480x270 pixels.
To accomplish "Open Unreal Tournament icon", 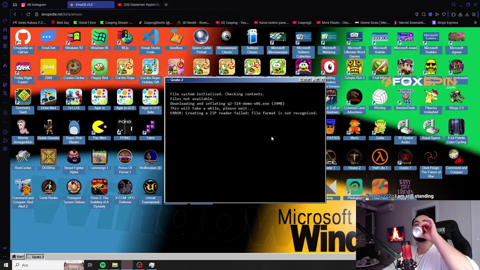I will [150, 192].
